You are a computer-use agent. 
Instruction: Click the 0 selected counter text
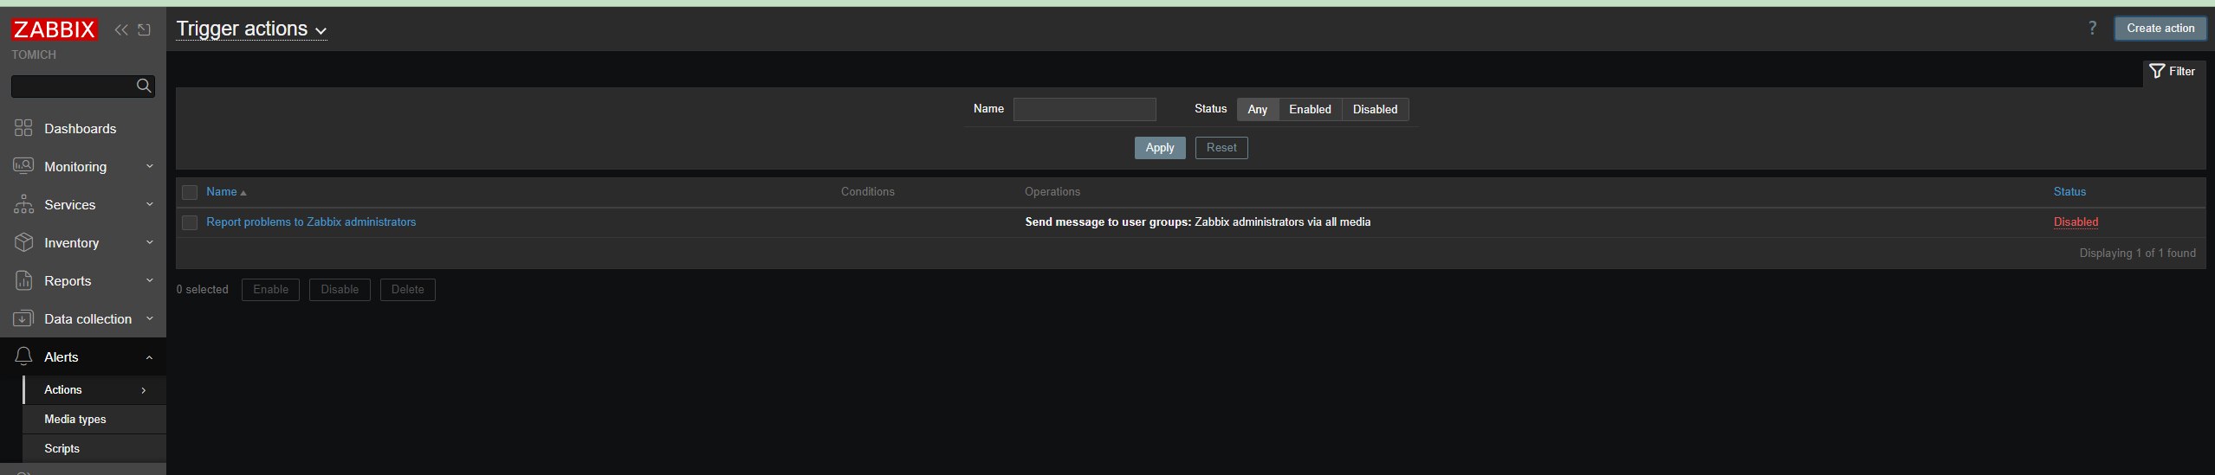pos(203,290)
